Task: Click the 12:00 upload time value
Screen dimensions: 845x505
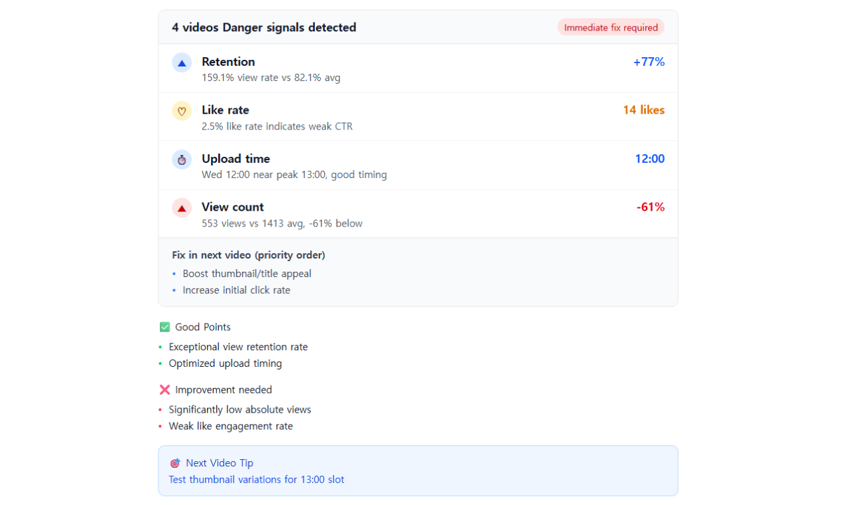Action: 649,159
